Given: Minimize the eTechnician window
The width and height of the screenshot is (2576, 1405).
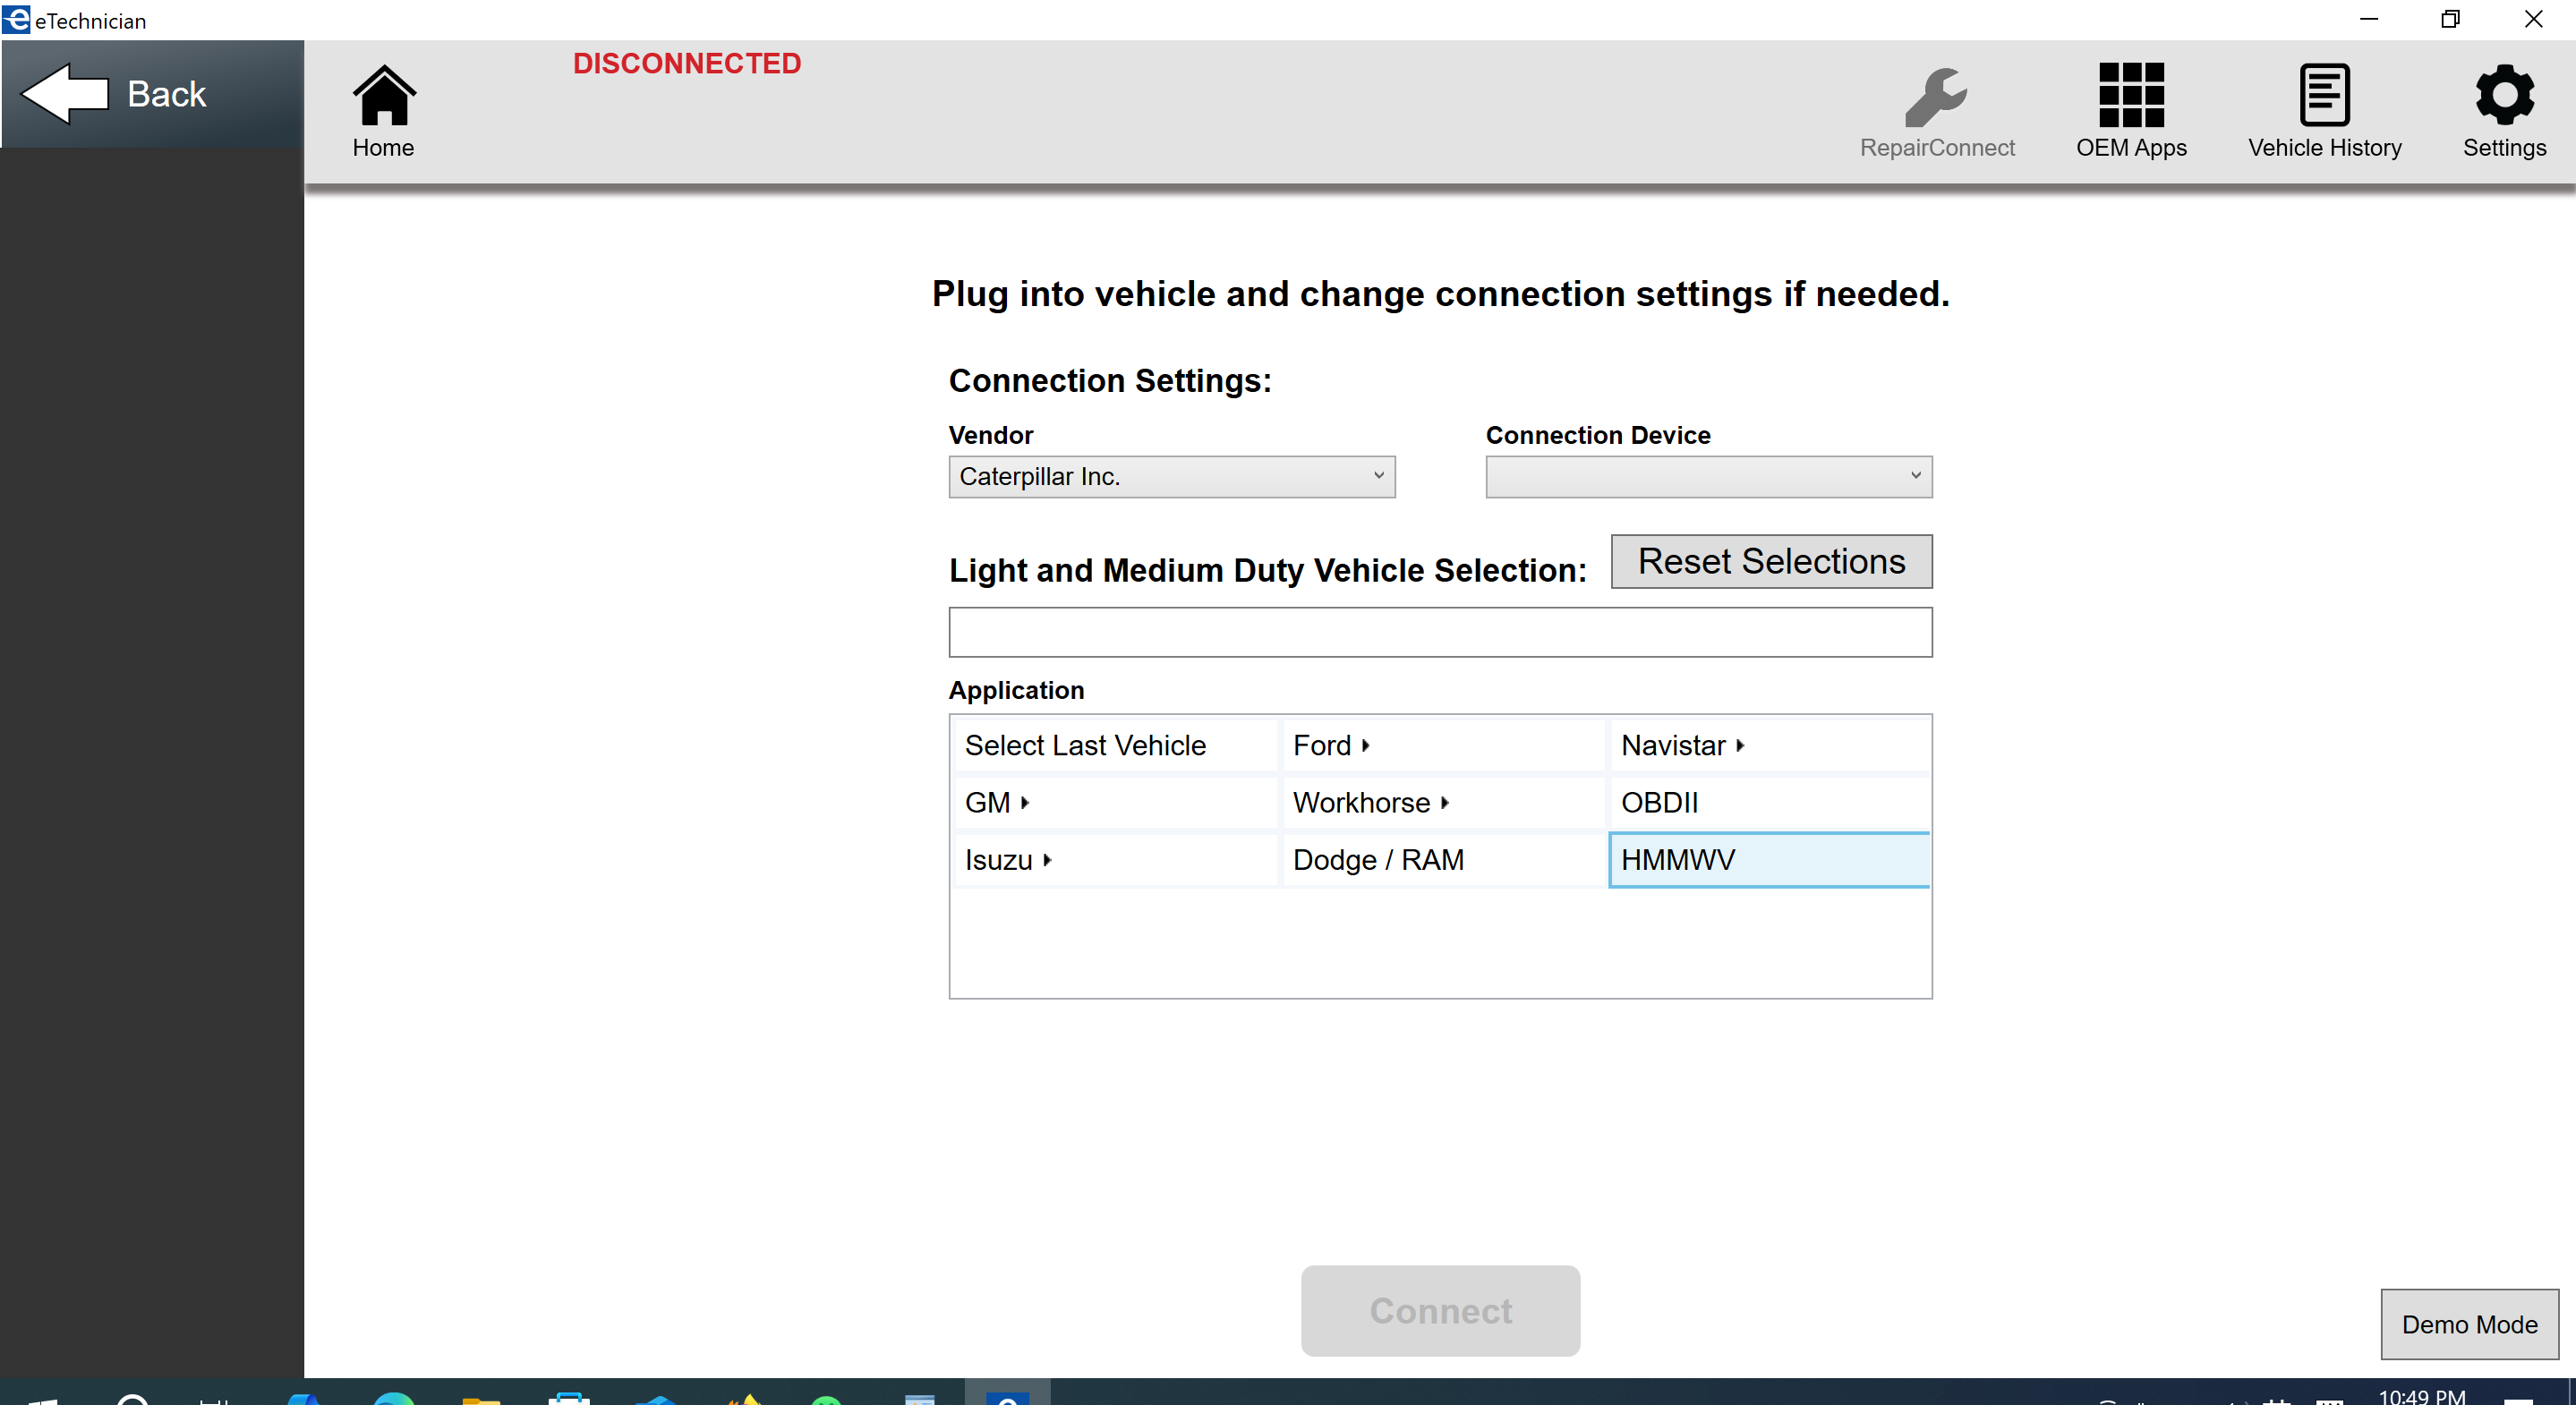Looking at the screenshot, I should pyautogui.click(x=2368, y=19).
